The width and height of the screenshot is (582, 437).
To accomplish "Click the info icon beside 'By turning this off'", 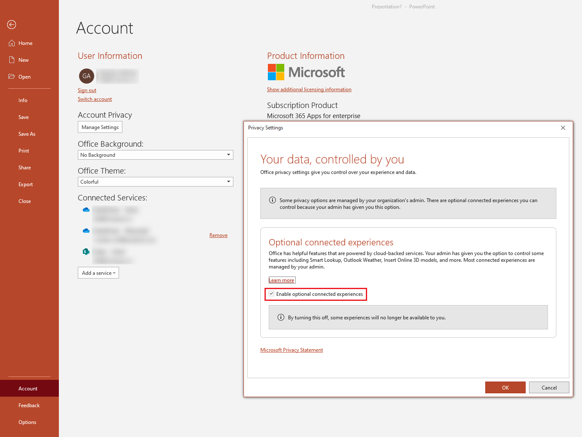I will 281,317.
